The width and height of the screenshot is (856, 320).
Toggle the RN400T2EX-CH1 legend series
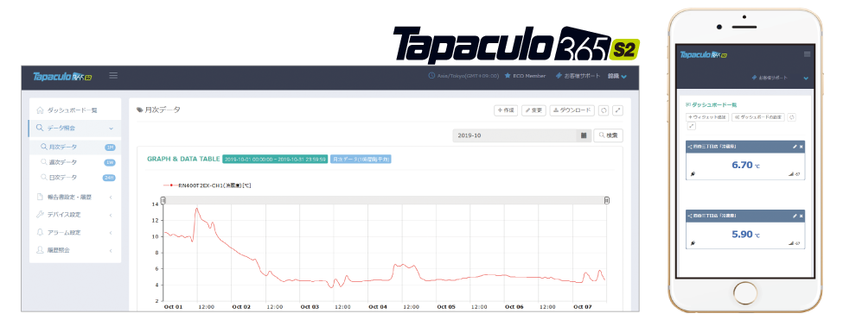(x=207, y=185)
